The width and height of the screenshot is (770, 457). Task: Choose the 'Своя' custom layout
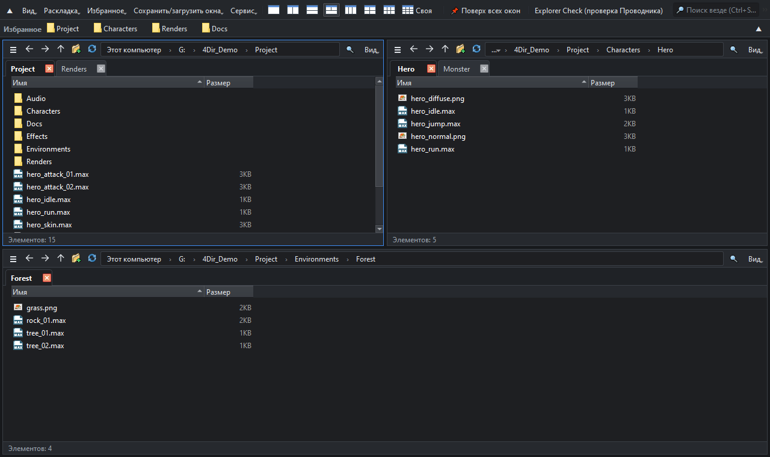pos(417,10)
